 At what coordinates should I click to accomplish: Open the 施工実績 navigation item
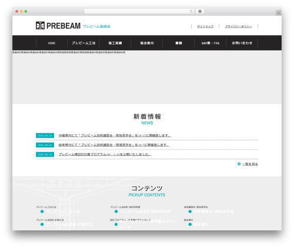(115, 43)
